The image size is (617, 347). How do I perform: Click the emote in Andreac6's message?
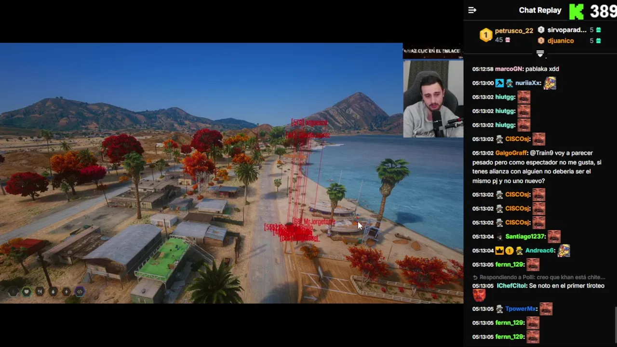[x=563, y=251]
